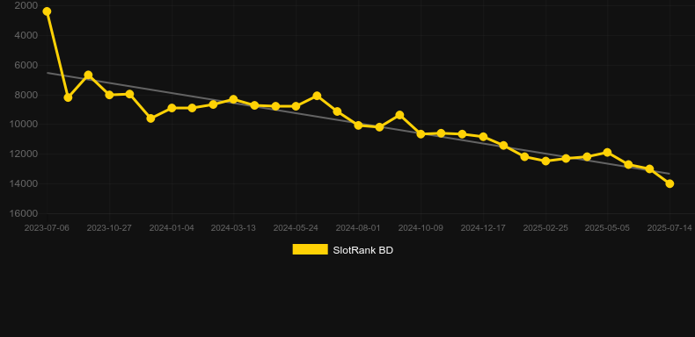Click the data point above 2024-10-09
This screenshot has height=337, width=695.
pos(421,133)
